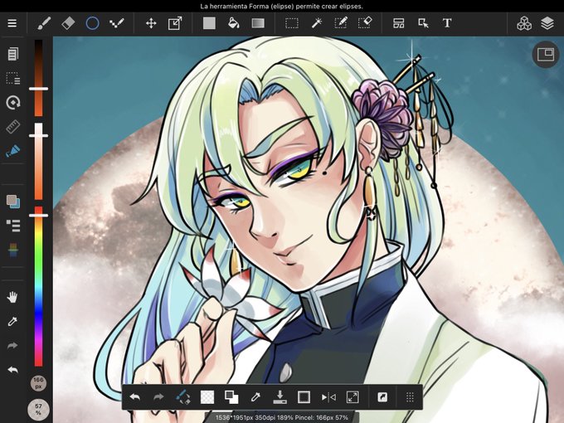Toggle the ruler snap guide

point(13,127)
